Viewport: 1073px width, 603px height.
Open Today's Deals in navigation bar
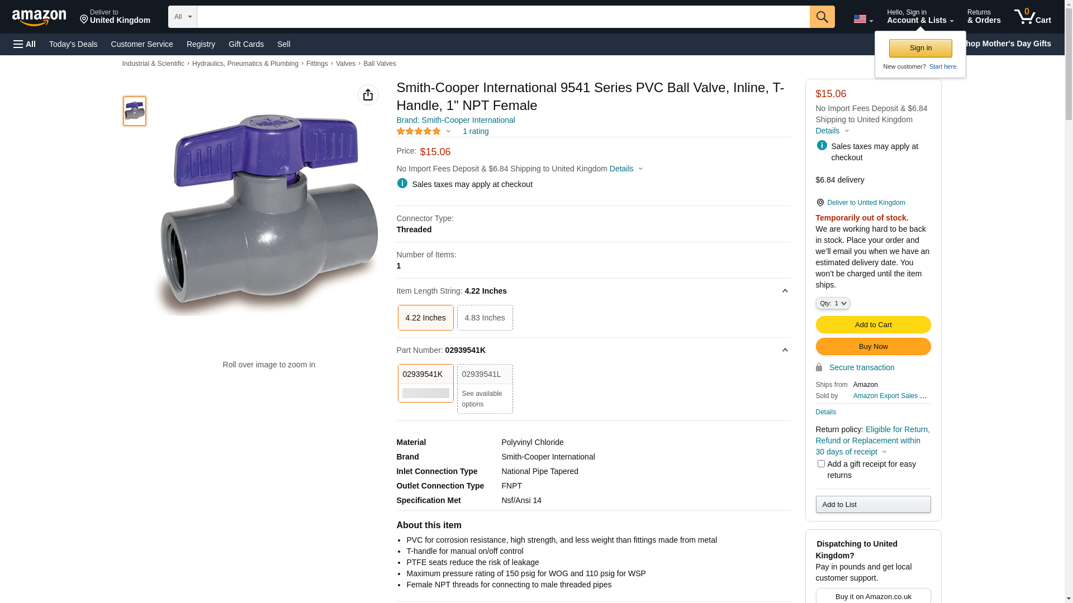click(x=73, y=44)
